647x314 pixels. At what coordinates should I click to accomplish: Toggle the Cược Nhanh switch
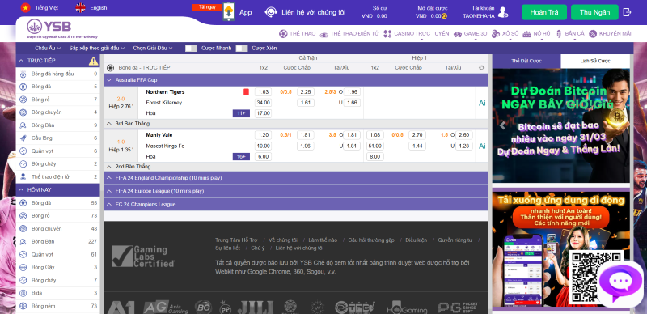[191, 49]
